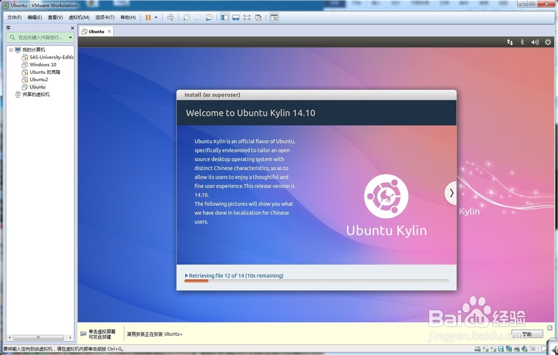This screenshot has height=355, width=558.
Task: Click the Install (as superuser) title bar
Action: pyautogui.click(x=316, y=95)
